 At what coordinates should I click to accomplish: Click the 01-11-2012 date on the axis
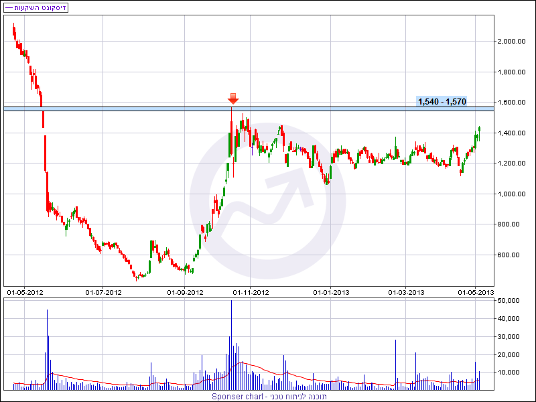250,292
